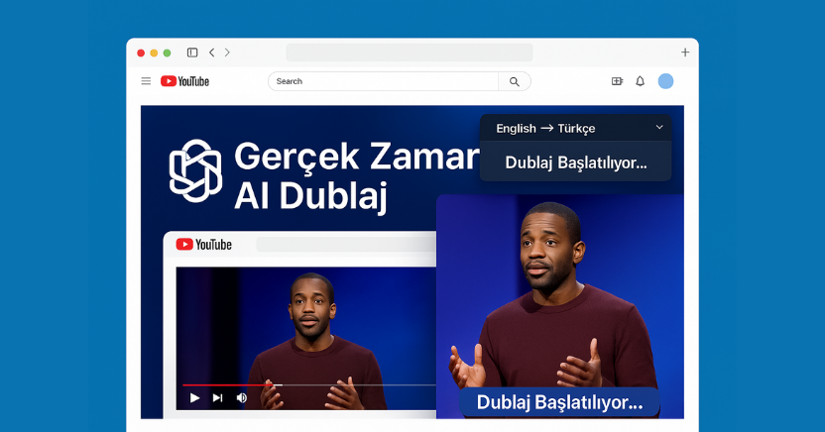The image size is (825, 432).
Task: Click Dublaj Başlatılıyor... in the dubbing panel
Action: [575, 162]
